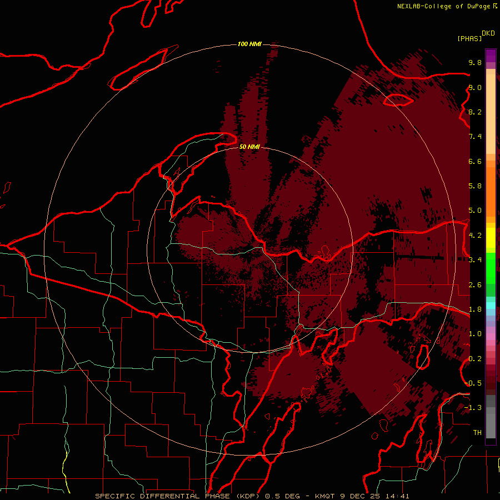Viewport: 500px width, 500px height.
Task: Click the 8.2 legend value
Action: [475, 112]
